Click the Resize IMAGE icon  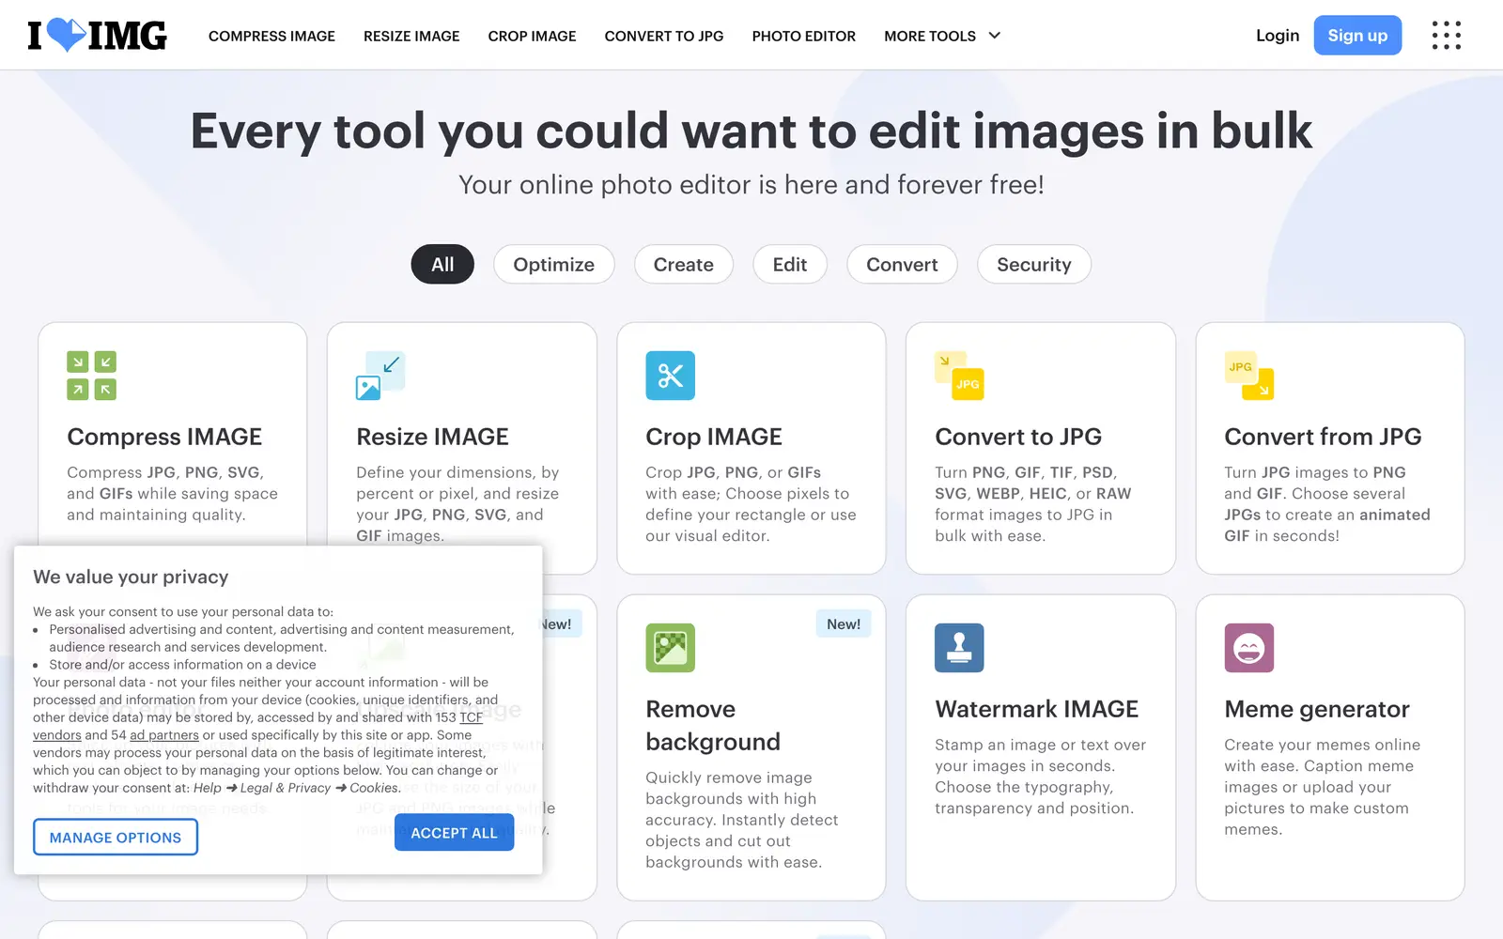click(380, 376)
